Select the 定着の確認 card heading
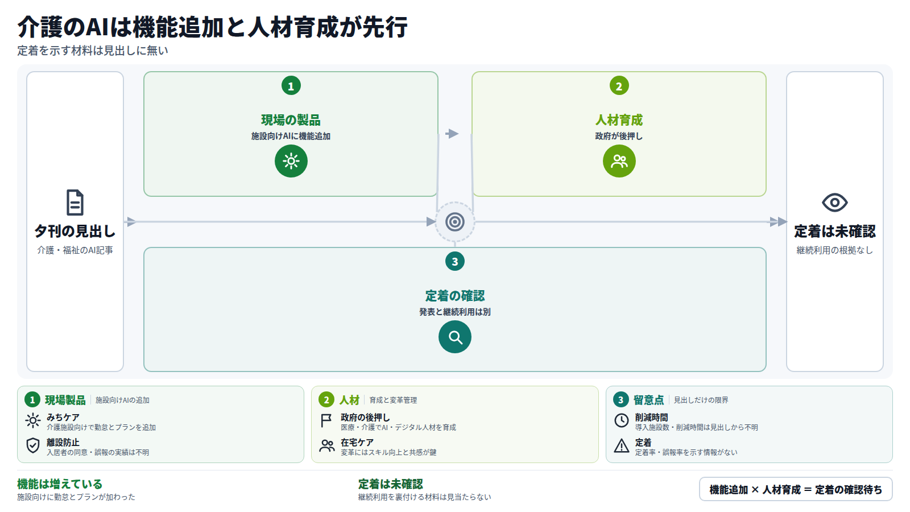This screenshot has height=512, width=910. (x=455, y=296)
